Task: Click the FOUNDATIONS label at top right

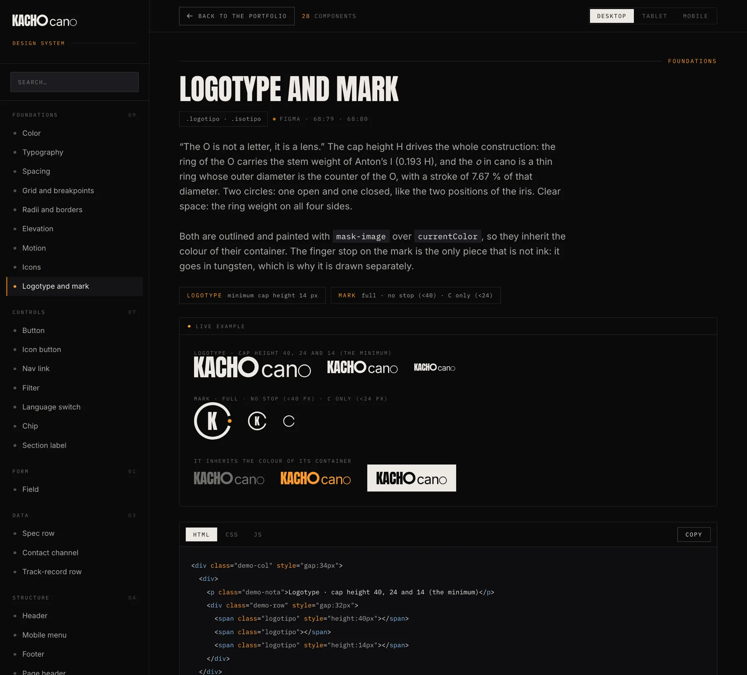Action: [692, 61]
